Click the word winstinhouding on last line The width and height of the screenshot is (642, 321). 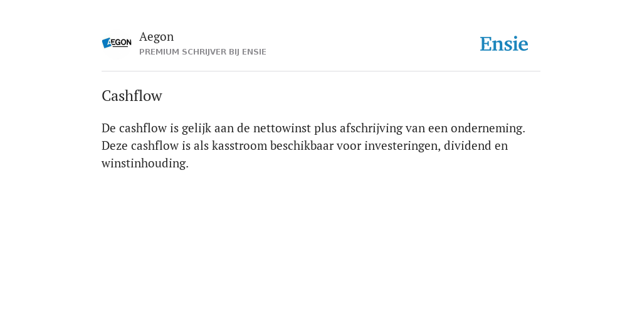pyautogui.click(x=145, y=164)
